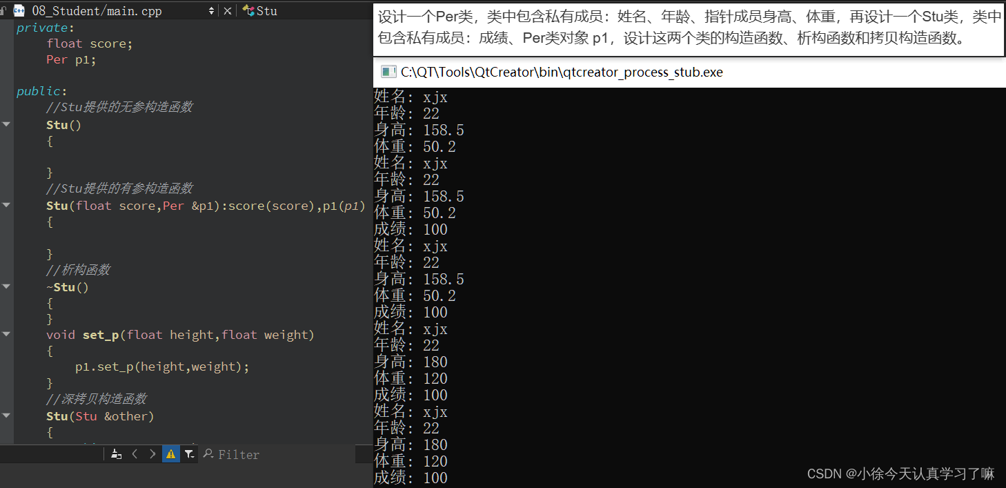
Task: Click inside the Filter search field
Action: pyautogui.click(x=276, y=453)
